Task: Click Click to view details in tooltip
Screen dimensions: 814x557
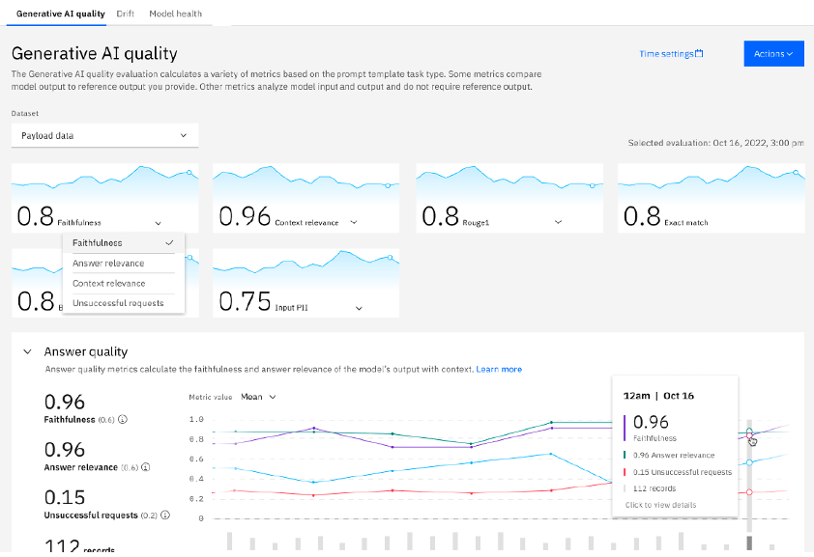Action: click(660, 505)
